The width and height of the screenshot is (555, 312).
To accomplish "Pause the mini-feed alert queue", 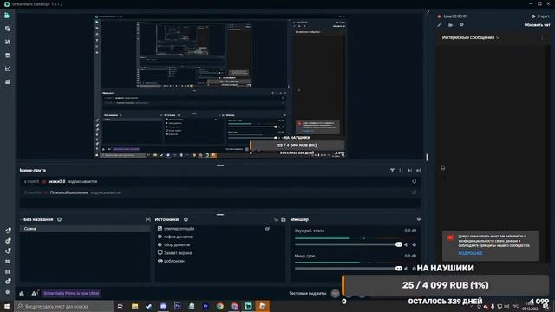I will coord(401,171).
